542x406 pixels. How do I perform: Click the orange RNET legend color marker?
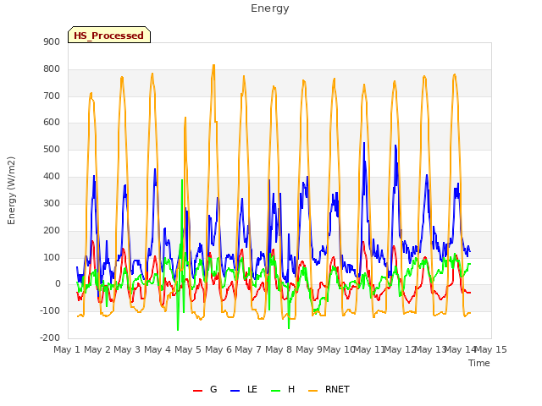pos(312,391)
